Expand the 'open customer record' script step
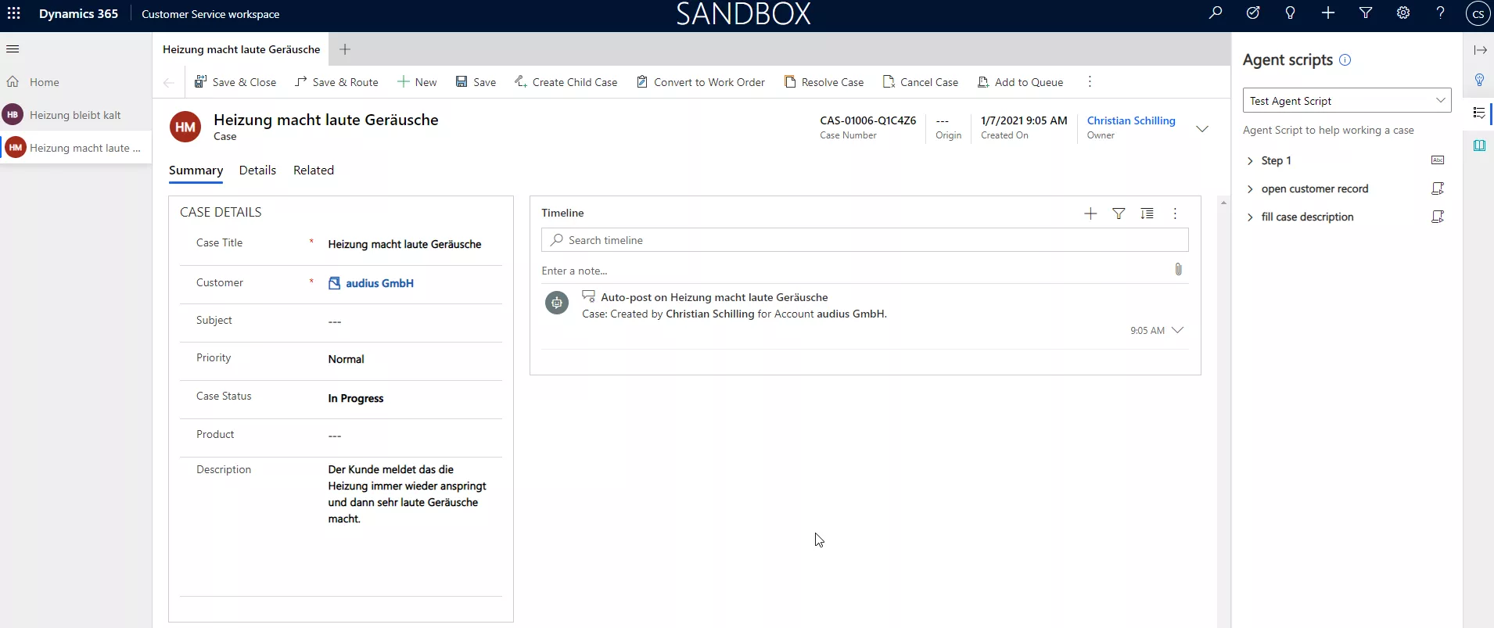 point(1250,189)
